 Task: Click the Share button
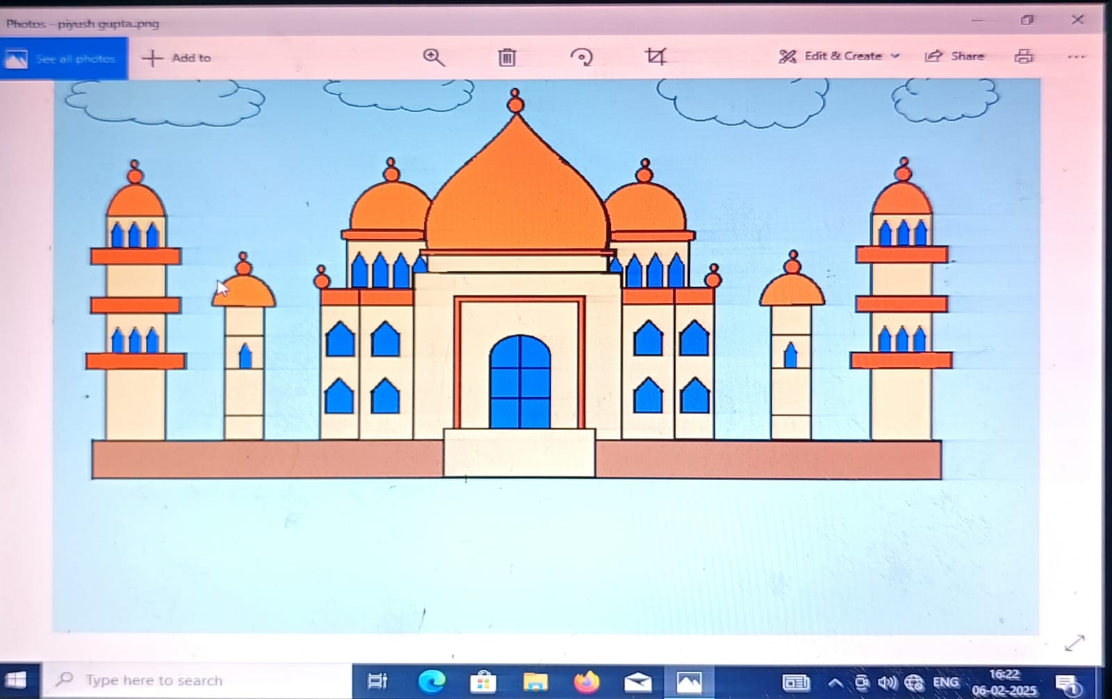click(x=955, y=56)
